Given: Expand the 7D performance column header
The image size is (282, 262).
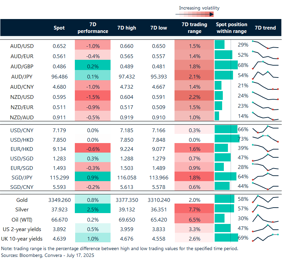Looking at the screenshot, I should tap(93, 28).
